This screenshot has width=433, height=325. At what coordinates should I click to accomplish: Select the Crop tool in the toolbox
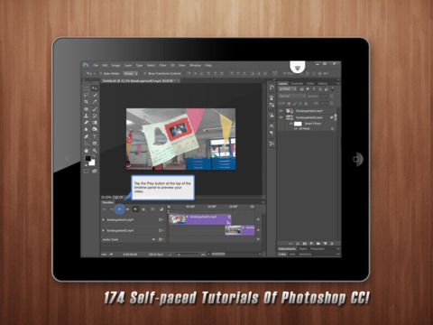click(87, 102)
